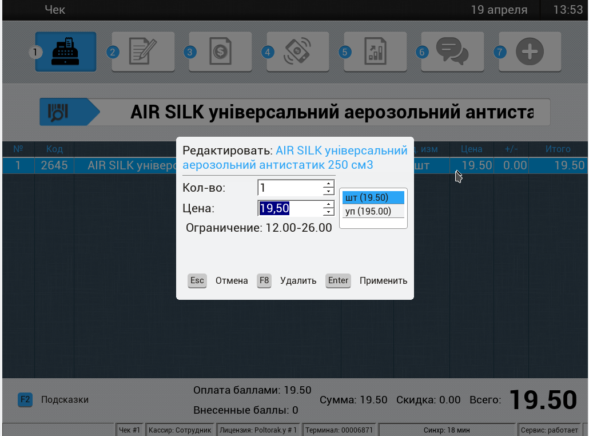Viewport: 589px width, 436px height.
Task: Open the cash register tab
Action: 66,51
